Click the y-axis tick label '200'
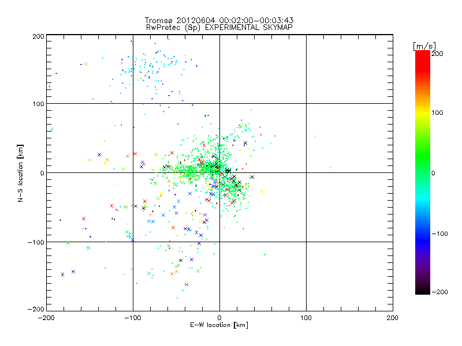 pos(38,36)
